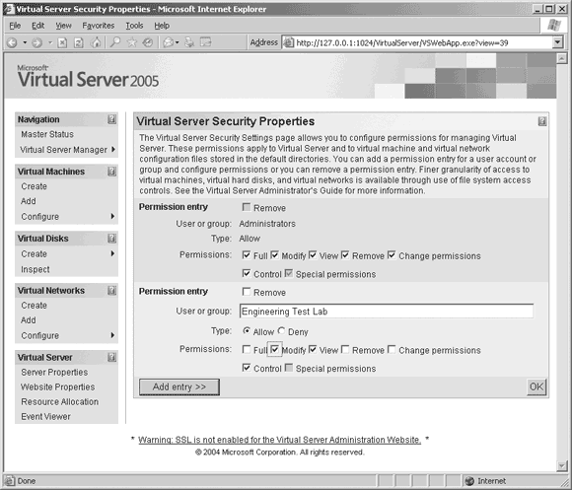Open the SSL not enabled warning link
Screen dimensions: 572x490
(279, 440)
